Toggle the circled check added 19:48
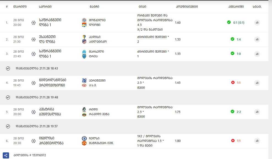Image resolution: width=272 pixels, height=159 pixels. (x=8, y=97)
